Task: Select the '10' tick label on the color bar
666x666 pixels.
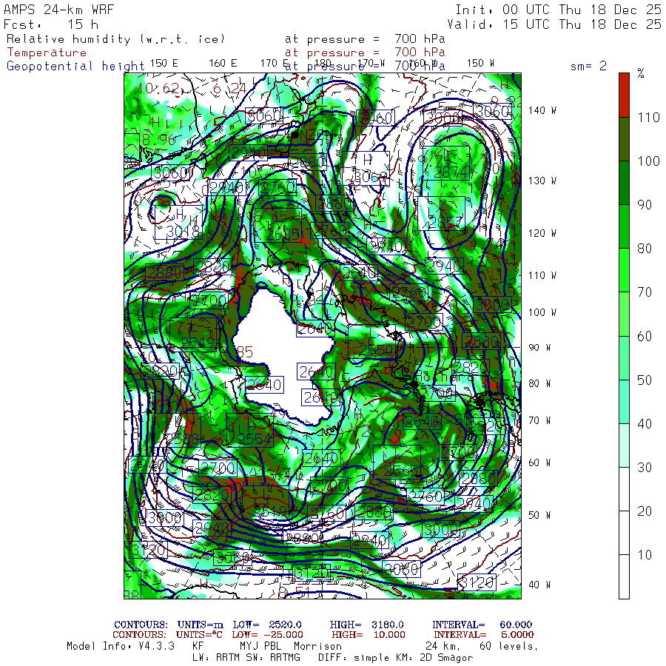Action: click(645, 555)
